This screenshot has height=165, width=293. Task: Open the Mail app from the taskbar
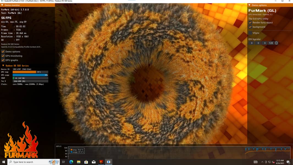pyautogui.click(x=94, y=162)
